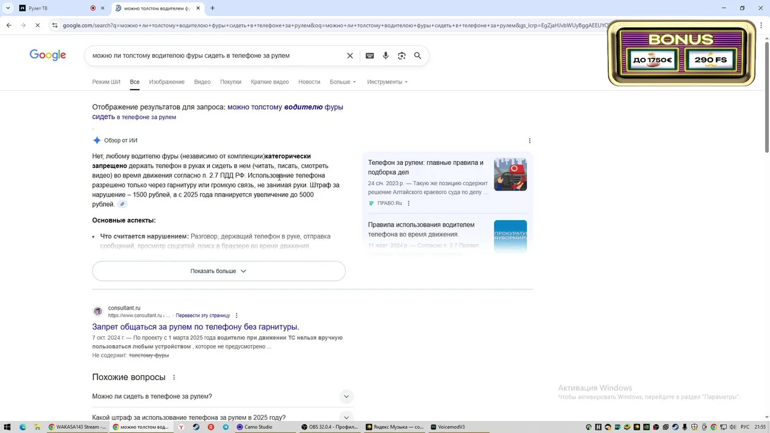
Task: Start voice search with microphone icon
Action: [386, 55]
